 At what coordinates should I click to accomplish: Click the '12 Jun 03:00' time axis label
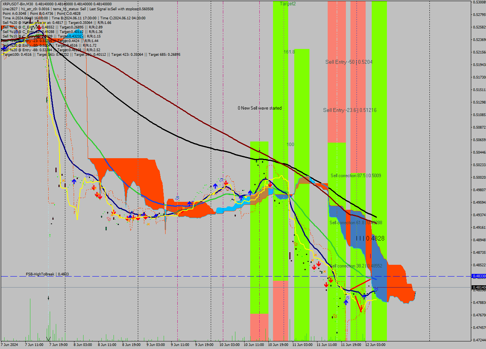(x=375, y=345)
